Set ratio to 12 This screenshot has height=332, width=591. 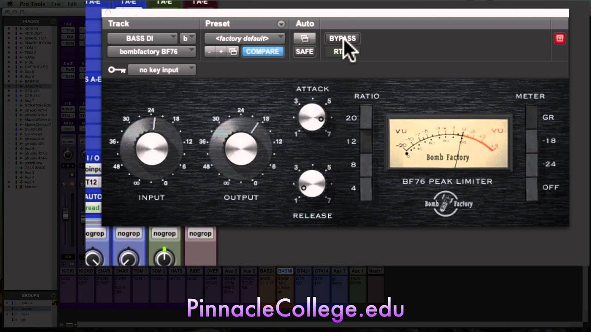click(x=366, y=141)
